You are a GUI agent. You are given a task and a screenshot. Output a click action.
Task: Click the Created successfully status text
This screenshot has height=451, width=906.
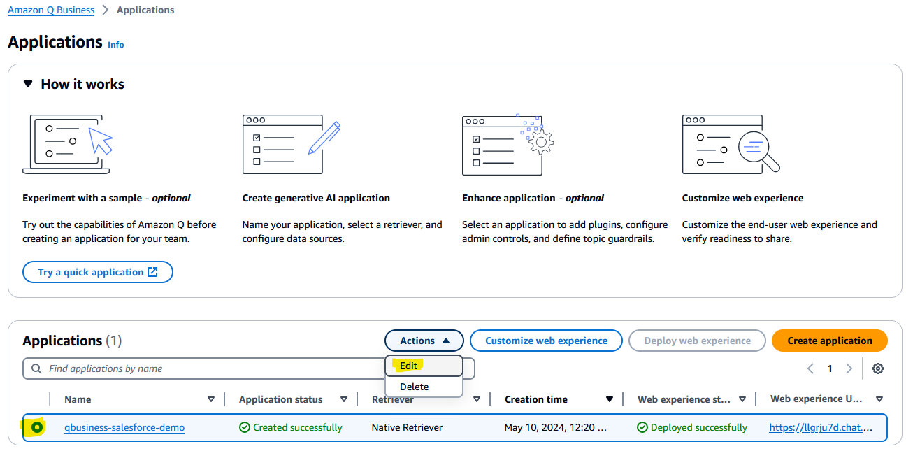tap(298, 427)
